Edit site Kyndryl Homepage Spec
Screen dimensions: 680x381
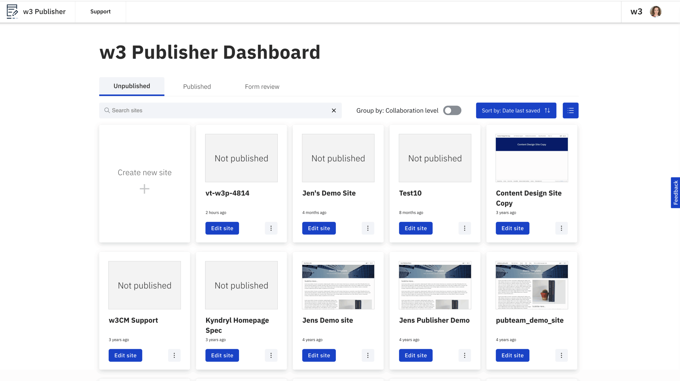click(222, 355)
